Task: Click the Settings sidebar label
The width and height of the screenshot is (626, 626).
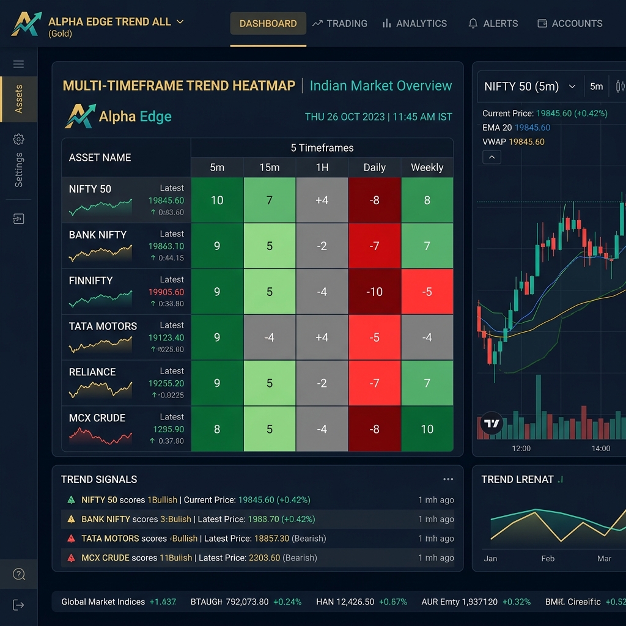Action: [x=19, y=170]
